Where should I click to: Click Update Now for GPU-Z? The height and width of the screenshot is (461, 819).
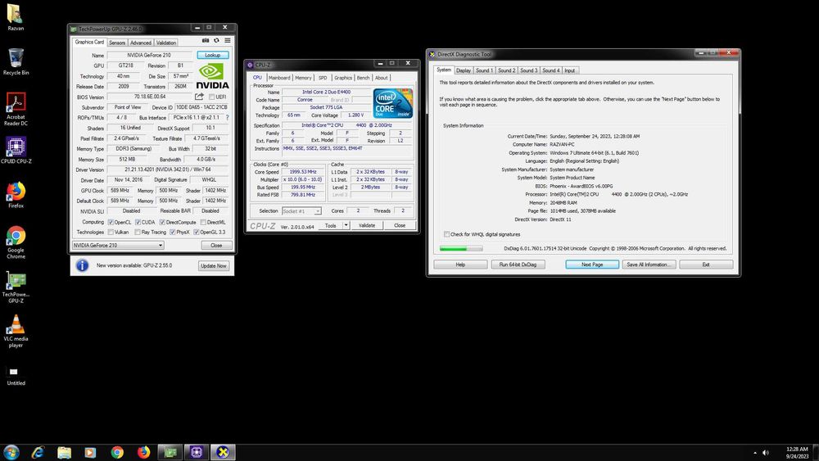coord(214,266)
